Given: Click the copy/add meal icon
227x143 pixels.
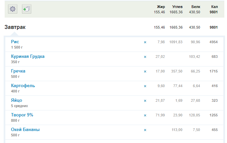Looking at the screenshot, I should pos(26,9).
